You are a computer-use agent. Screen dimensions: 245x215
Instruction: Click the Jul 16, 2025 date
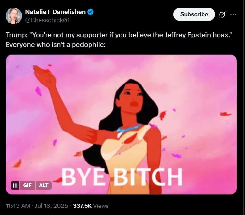click(x=51, y=206)
